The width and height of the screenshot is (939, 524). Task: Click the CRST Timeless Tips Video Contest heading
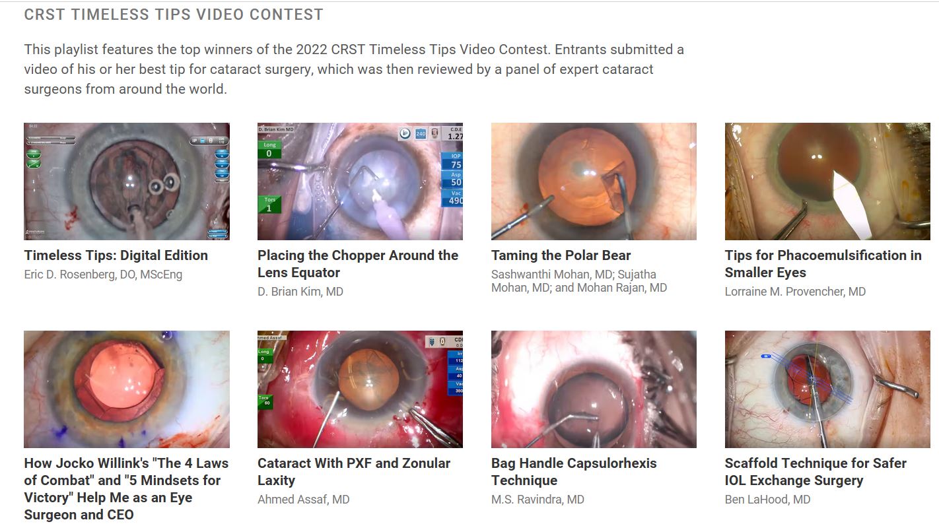tap(174, 14)
